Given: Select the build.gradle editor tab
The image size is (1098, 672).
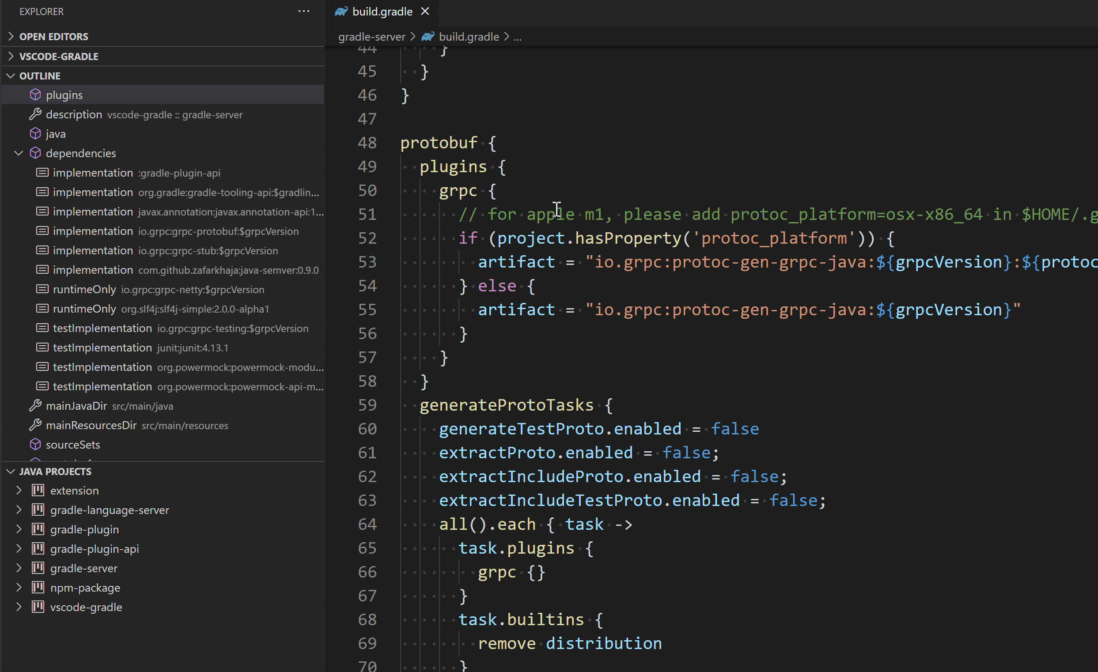Looking at the screenshot, I should [x=382, y=11].
